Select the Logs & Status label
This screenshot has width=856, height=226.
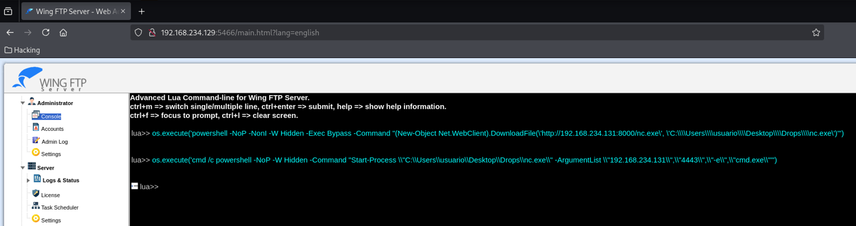click(x=61, y=180)
